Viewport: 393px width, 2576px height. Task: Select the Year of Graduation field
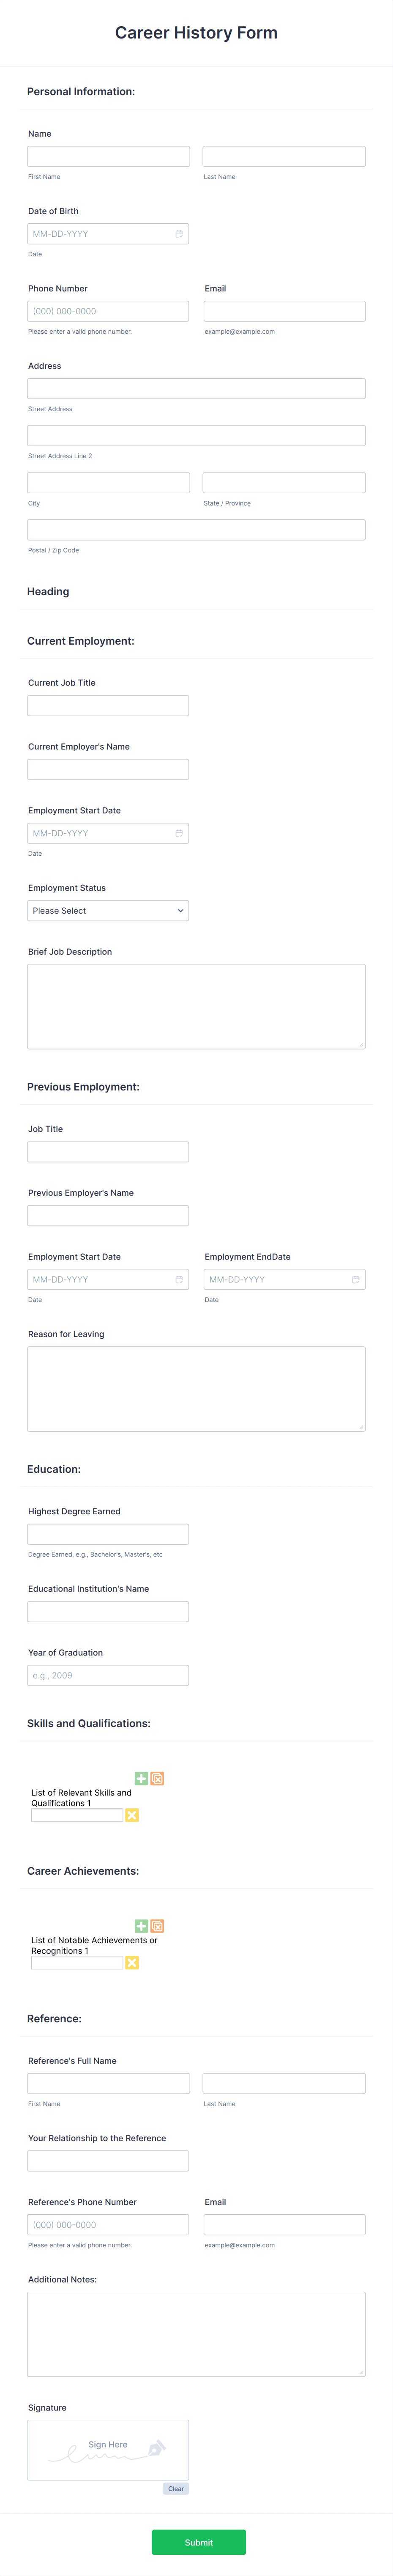[108, 1675]
